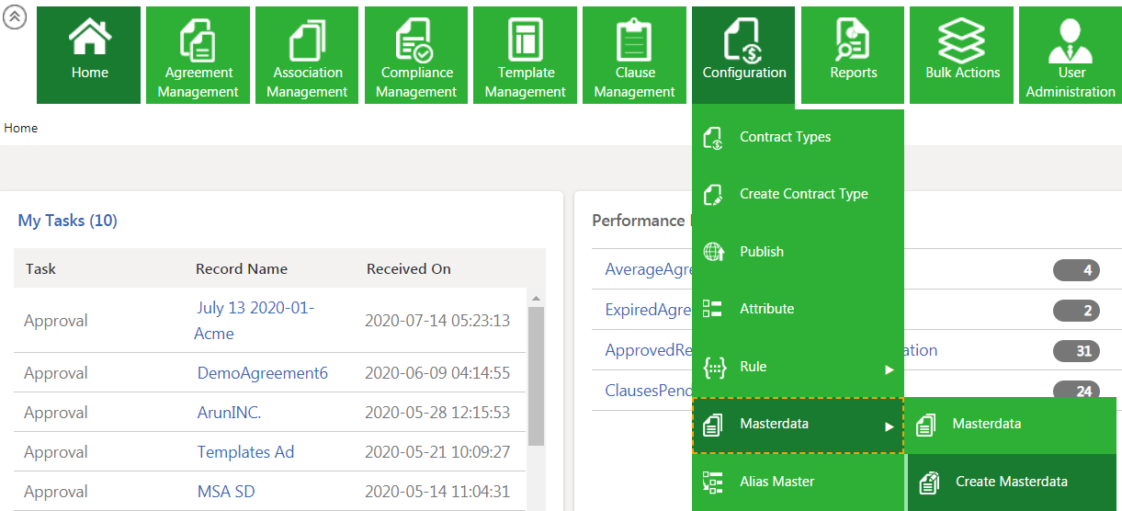The width and height of the screenshot is (1122, 511).
Task: Open Bulk Actions layers icon
Action: pyautogui.click(x=962, y=40)
